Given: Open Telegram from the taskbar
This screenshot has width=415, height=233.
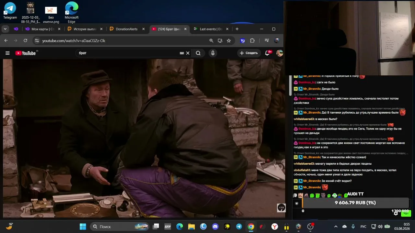Looking at the screenshot, I should click(239, 227).
